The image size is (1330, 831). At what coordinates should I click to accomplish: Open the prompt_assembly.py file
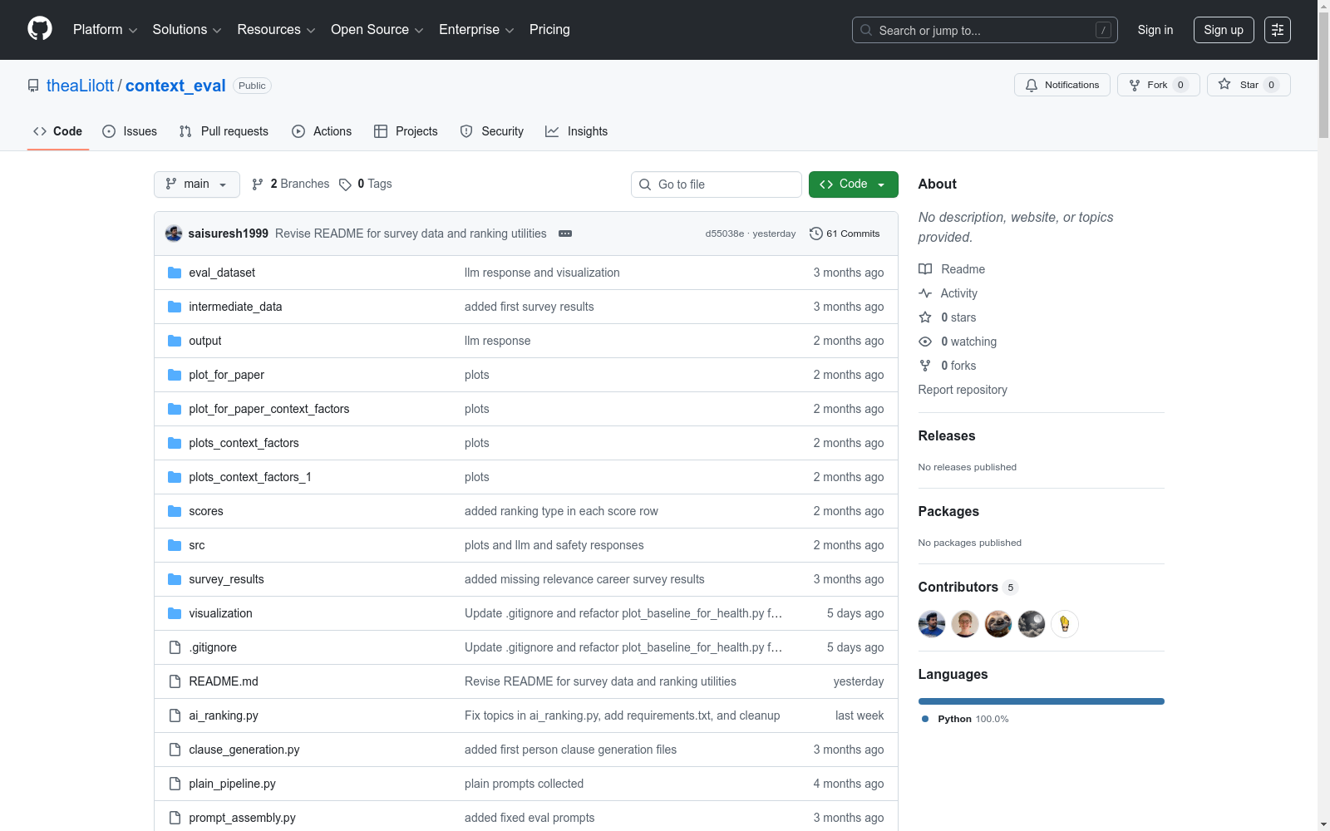coord(242,818)
